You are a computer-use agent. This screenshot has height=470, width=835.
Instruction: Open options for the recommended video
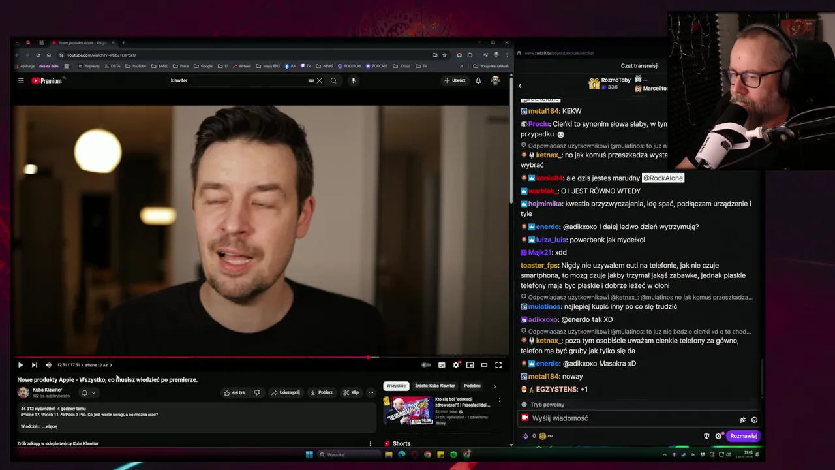(x=500, y=400)
